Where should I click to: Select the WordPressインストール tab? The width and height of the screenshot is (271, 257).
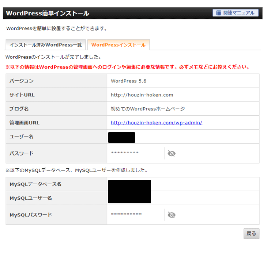(118, 45)
